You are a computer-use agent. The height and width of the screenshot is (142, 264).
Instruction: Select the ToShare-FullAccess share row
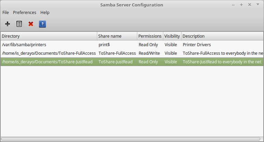pos(132,53)
